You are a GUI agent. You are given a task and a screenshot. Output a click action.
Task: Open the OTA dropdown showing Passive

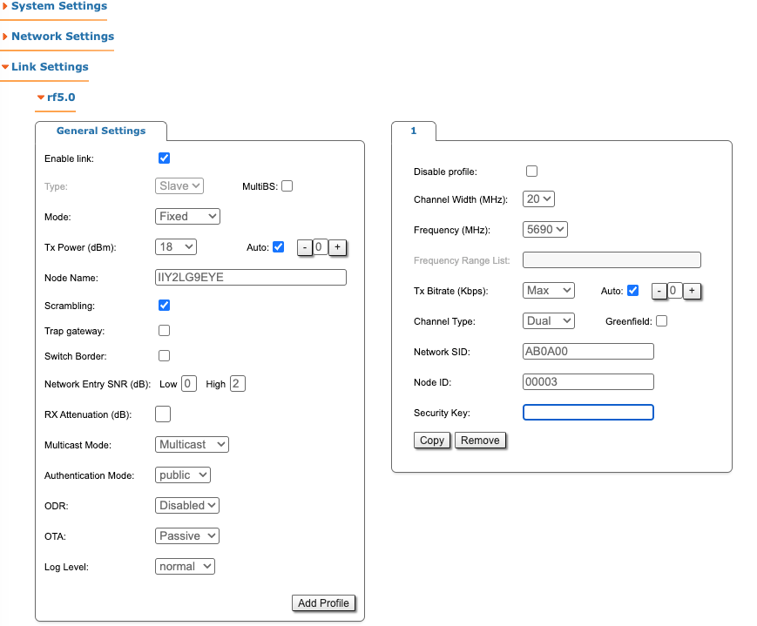pyautogui.click(x=187, y=535)
